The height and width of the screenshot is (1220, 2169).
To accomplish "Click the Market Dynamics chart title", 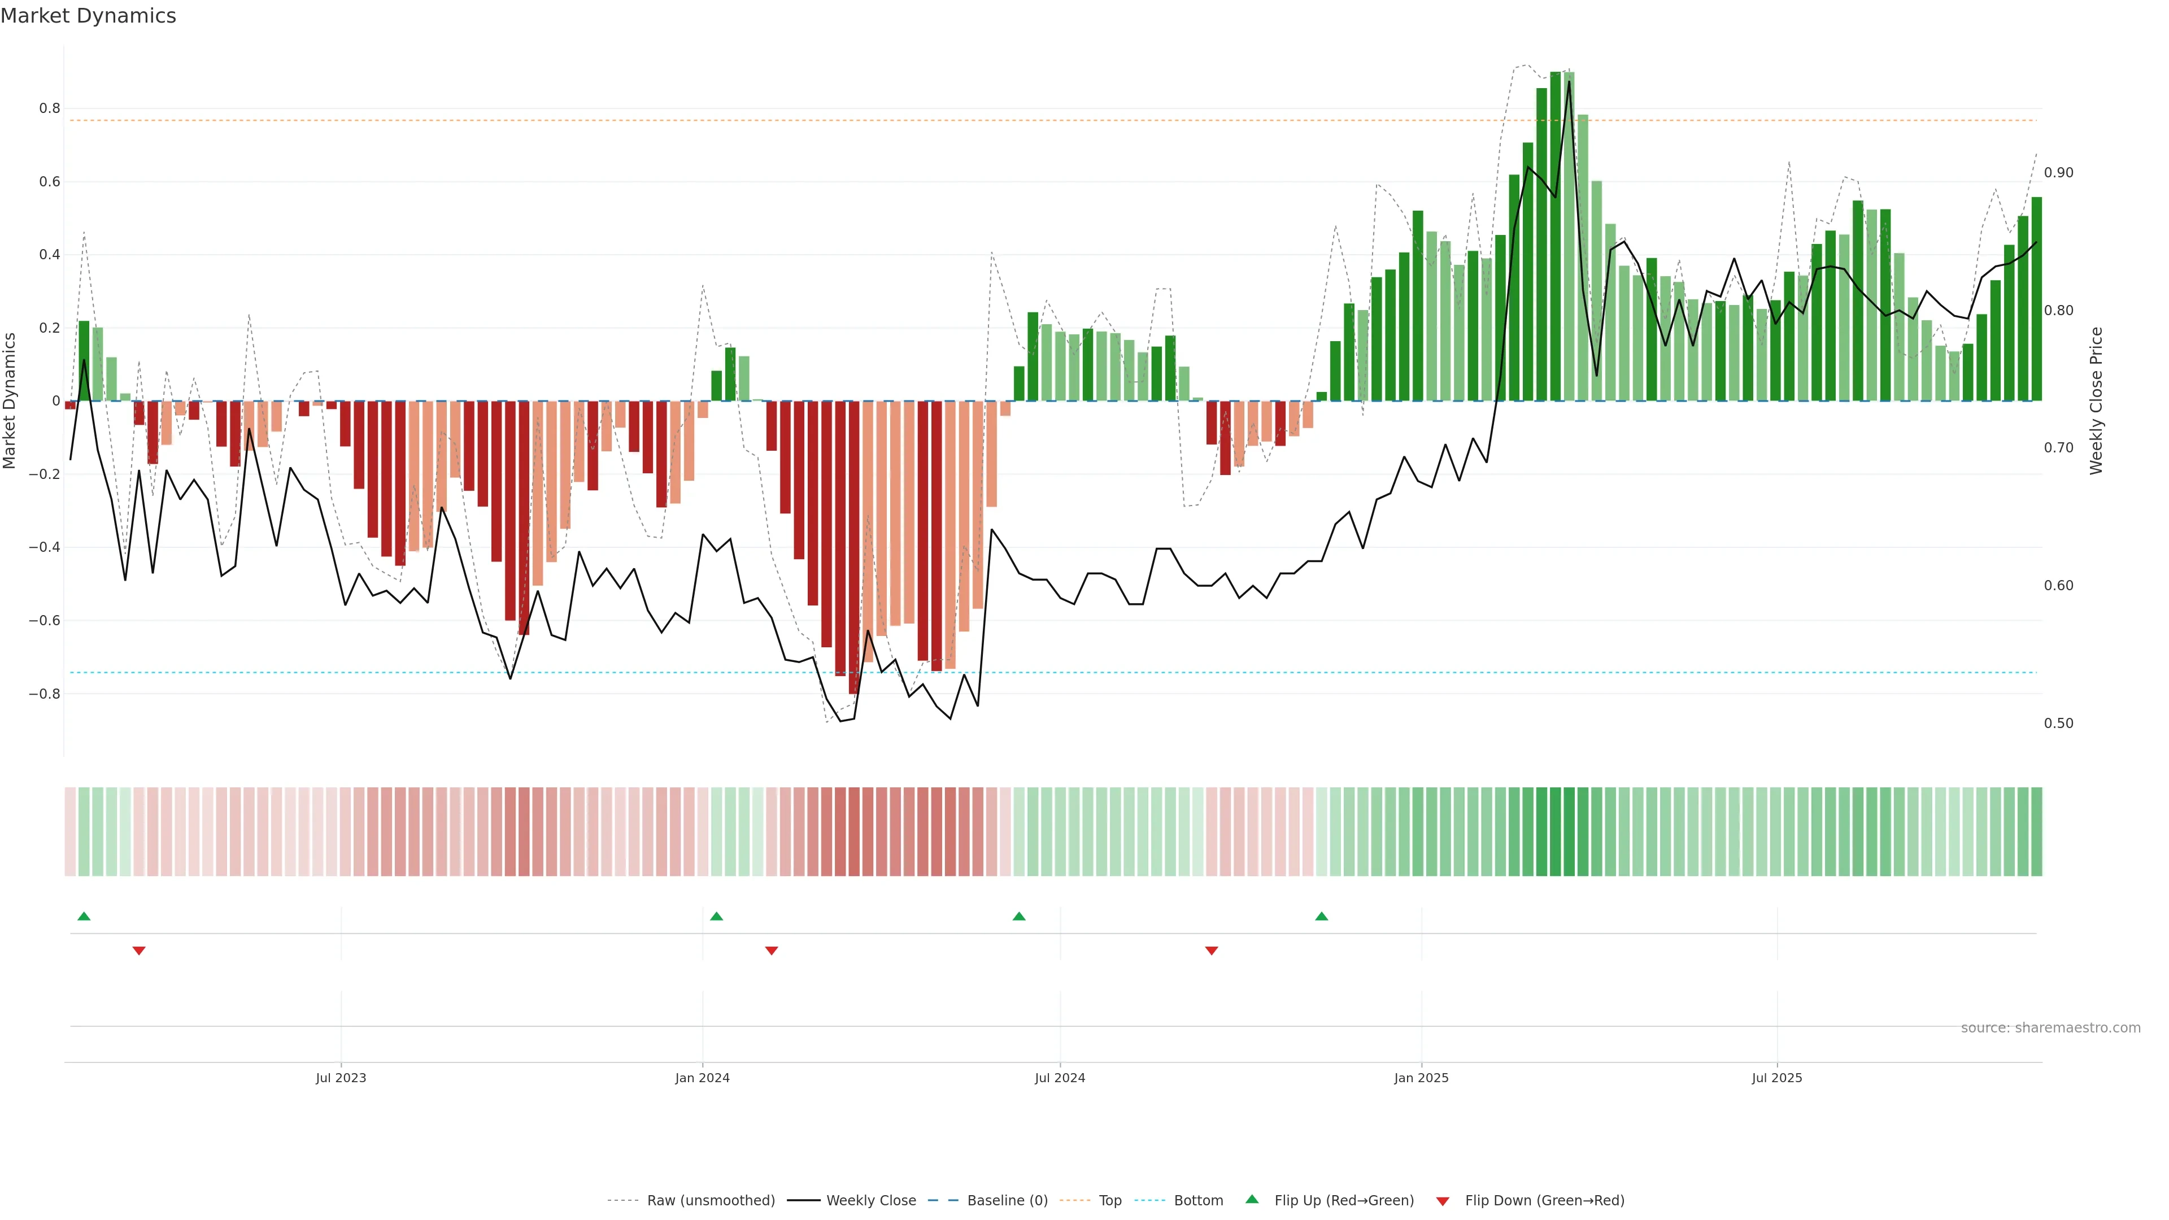I will pyautogui.click(x=89, y=16).
